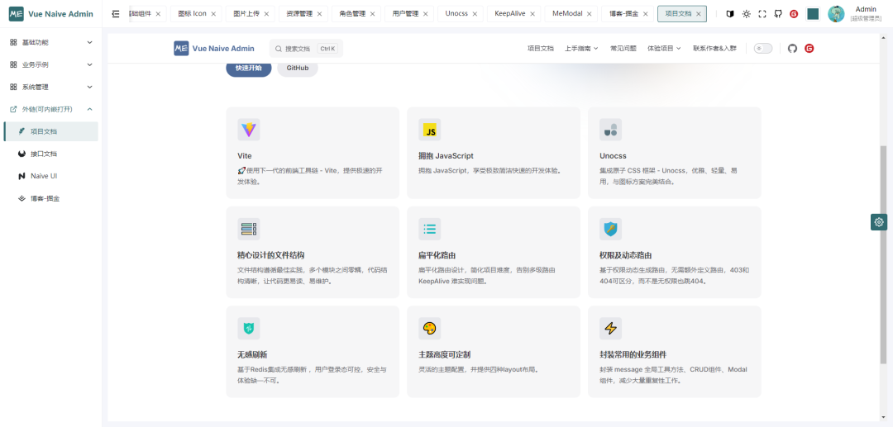
Task: Switch to the 图片上传 tab
Action: pyautogui.click(x=246, y=14)
